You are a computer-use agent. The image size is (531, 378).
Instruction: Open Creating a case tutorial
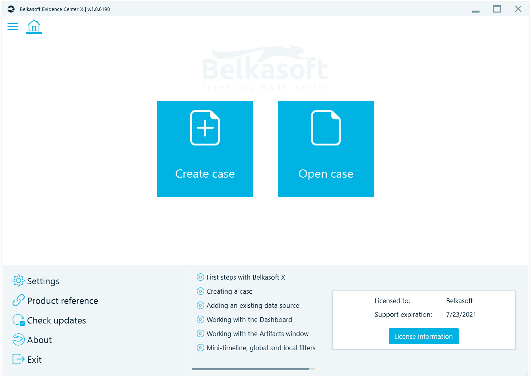(229, 291)
